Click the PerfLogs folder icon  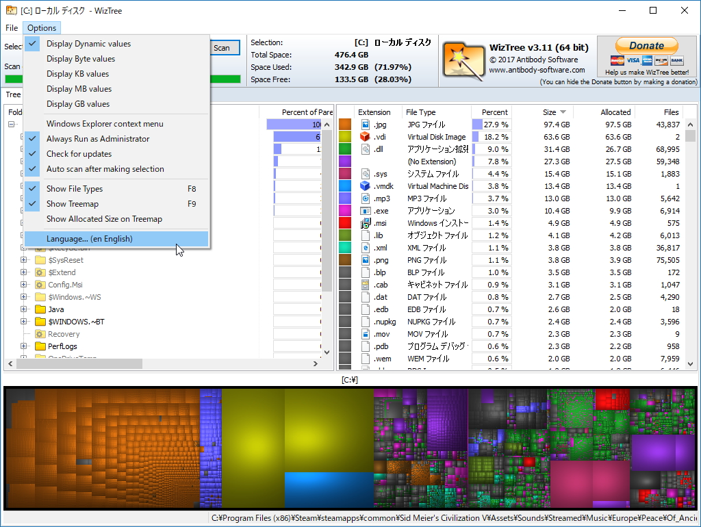point(40,346)
